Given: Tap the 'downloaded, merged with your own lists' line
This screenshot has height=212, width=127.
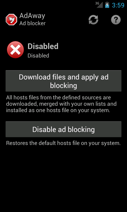Looking at the screenshot, I should tap(61, 104).
